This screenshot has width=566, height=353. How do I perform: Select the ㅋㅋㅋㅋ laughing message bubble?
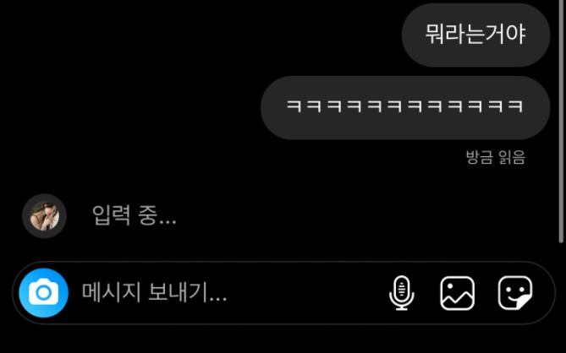click(x=405, y=108)
